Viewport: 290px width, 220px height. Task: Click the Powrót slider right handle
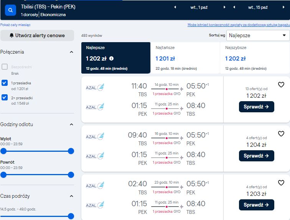tap(71, 175)
